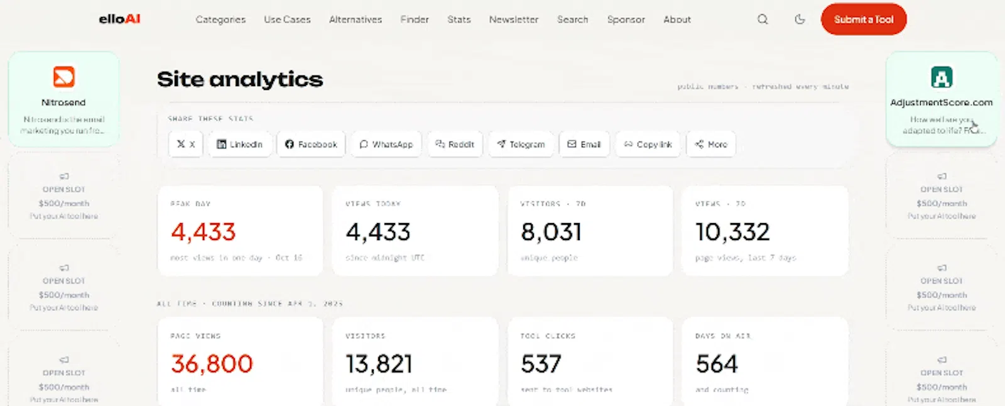1005x406 pixels.
Task: Click the Page Views 36,800 value
Action: 212,364
